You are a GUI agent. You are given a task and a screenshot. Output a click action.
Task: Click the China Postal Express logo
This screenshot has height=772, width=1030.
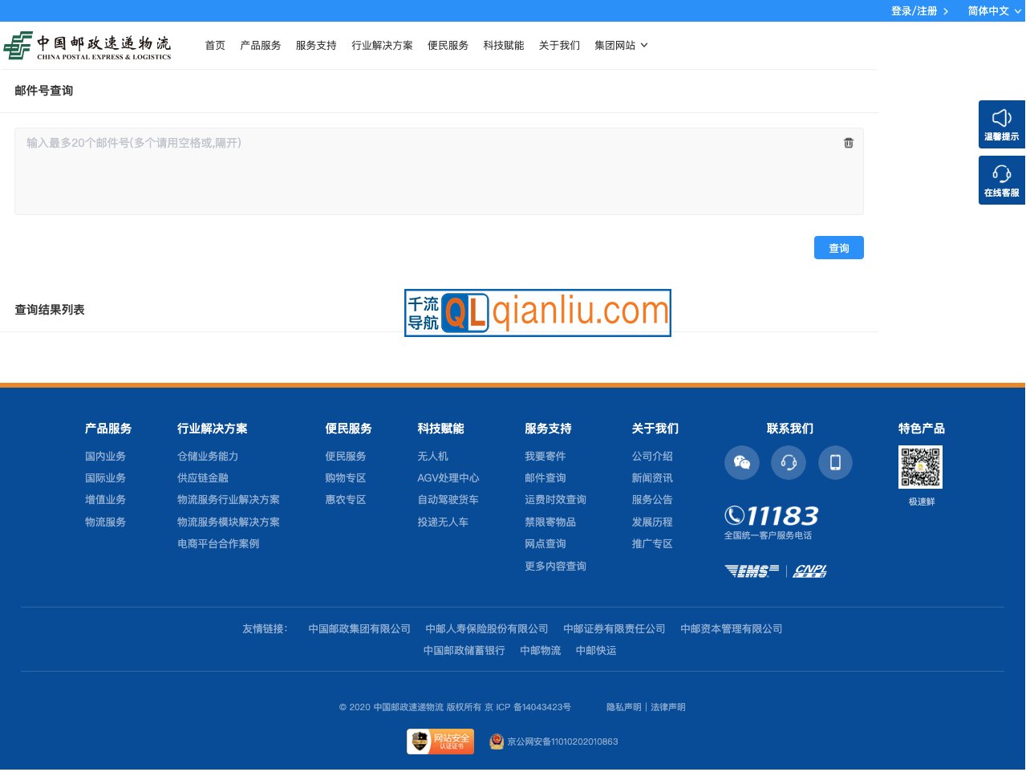point(87,45)
